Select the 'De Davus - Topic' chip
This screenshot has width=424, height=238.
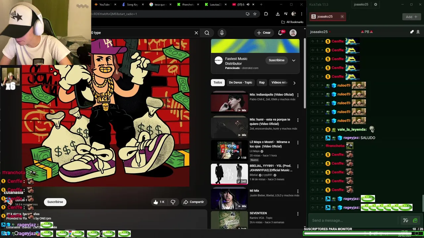click(x=240, y=83)
